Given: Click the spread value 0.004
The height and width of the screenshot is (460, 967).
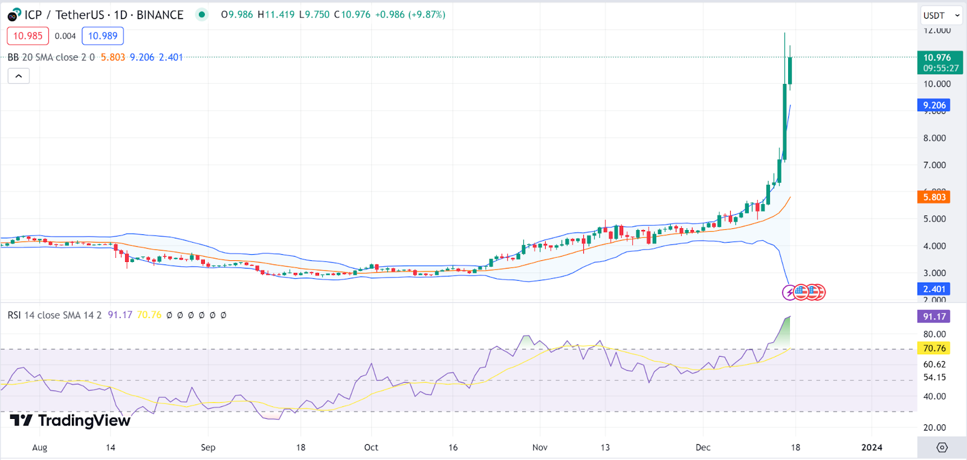Looking at the screenshot, I should pyautogui.click(x=65, y=36).
